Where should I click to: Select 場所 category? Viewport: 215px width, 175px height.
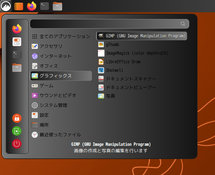(61, 125)
